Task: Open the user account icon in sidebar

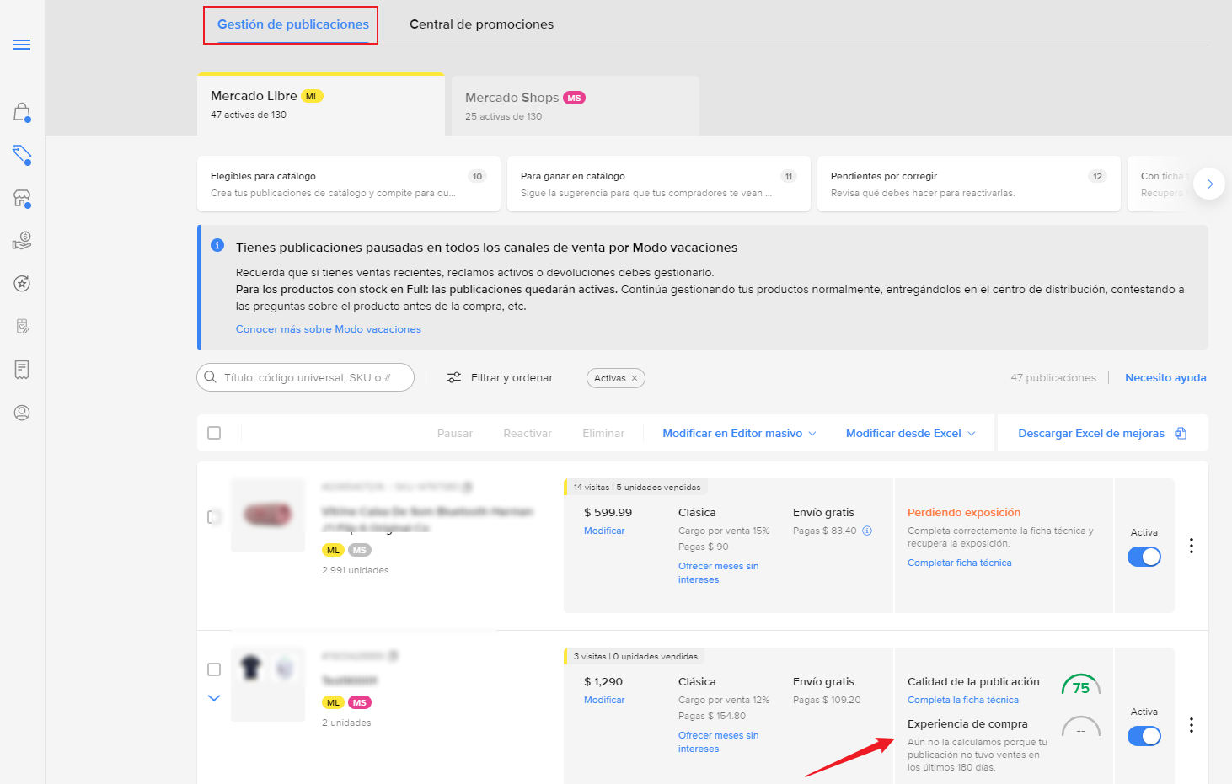Action: (22, 413)
